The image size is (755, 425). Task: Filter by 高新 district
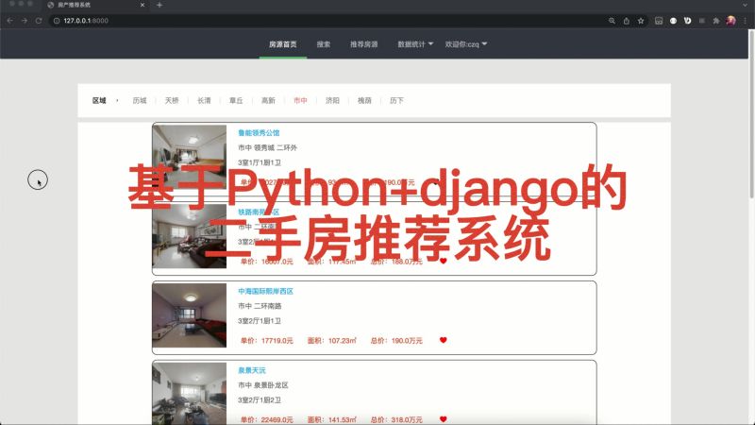click(268, 101)
